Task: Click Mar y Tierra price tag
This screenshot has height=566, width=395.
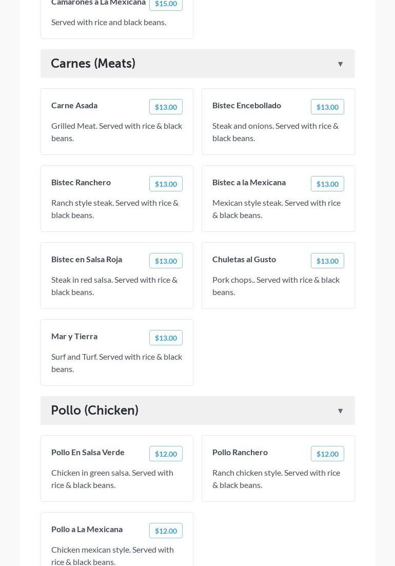Action: tap(166, 338)
